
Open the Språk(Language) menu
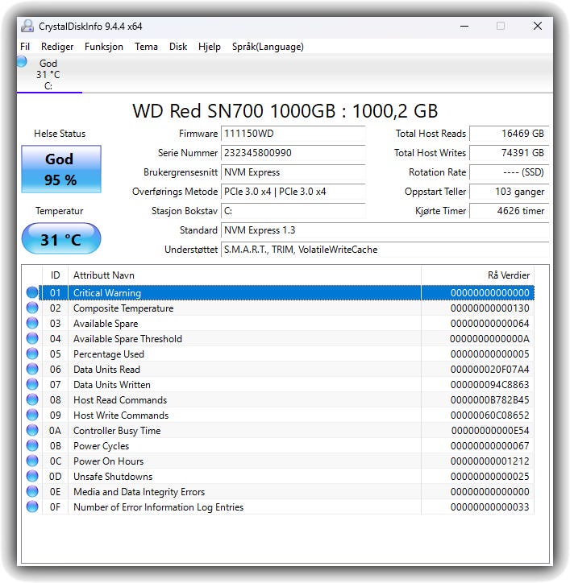[x=268, y=47]
